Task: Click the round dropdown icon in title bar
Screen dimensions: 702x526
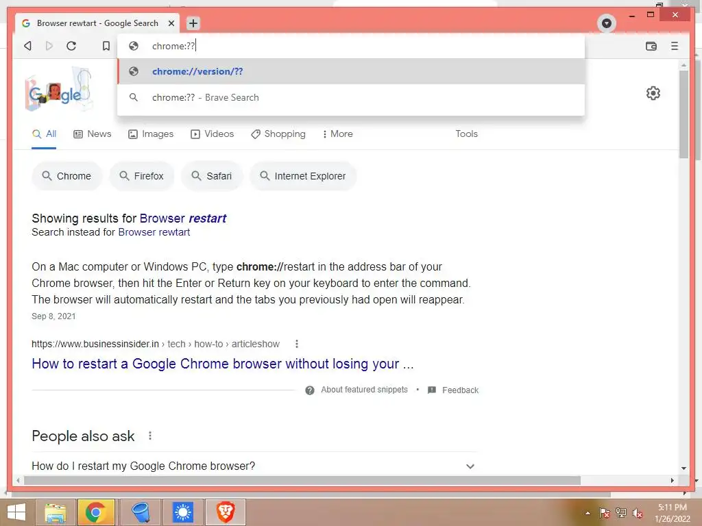Action: point(607,23)
